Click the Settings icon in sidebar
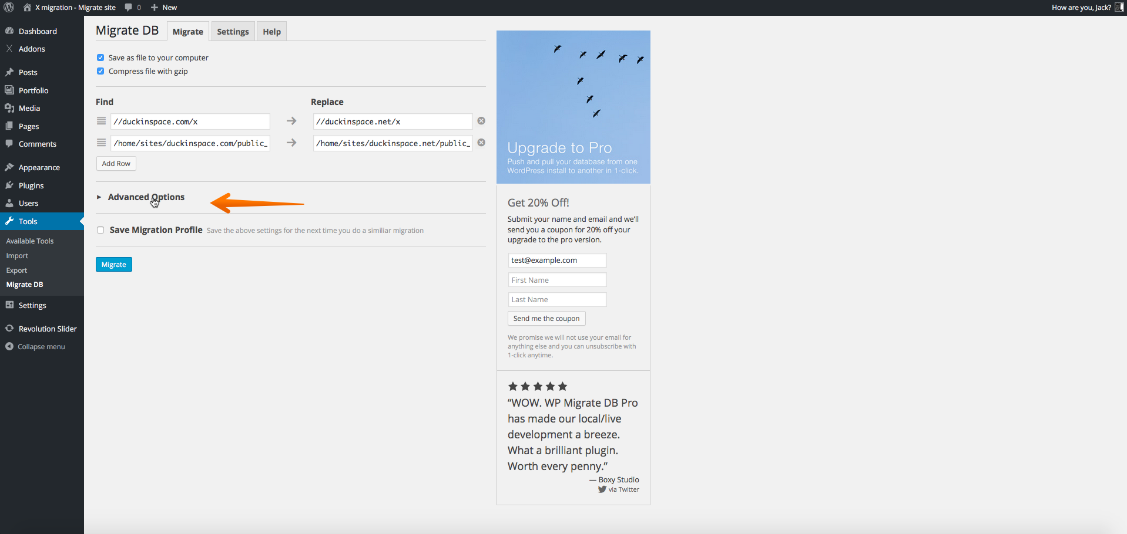The image size is (1127, 534). point(9,305)
